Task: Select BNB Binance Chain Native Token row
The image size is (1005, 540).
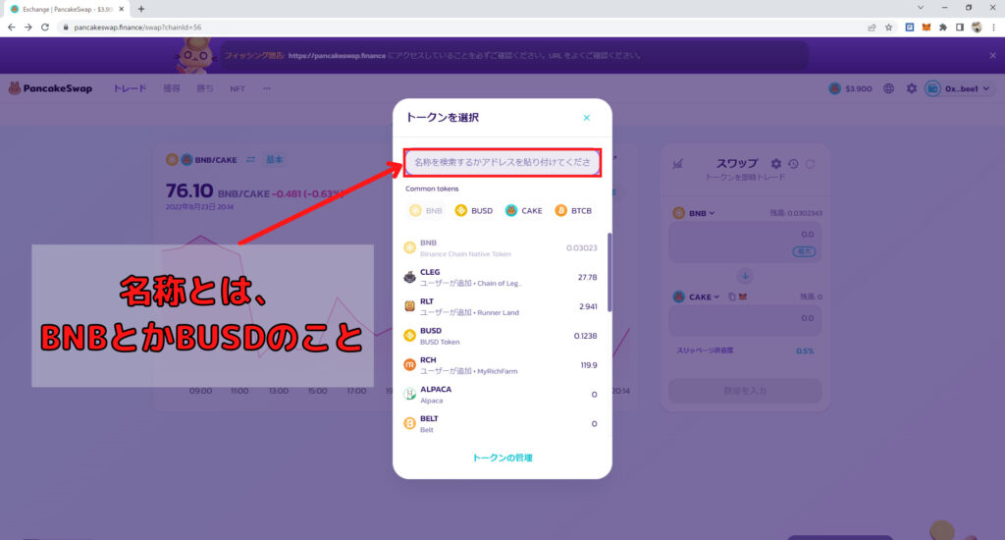Action: tap(502, 247)
